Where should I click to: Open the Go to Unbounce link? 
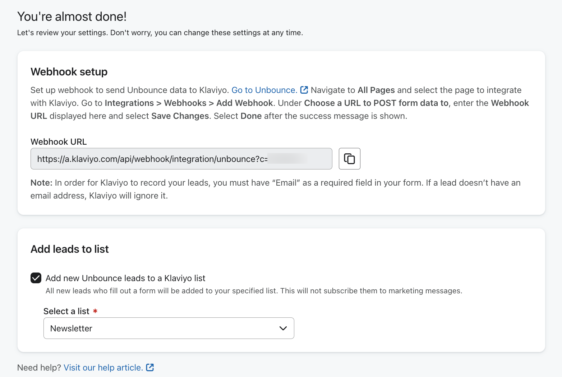(264, 90)
